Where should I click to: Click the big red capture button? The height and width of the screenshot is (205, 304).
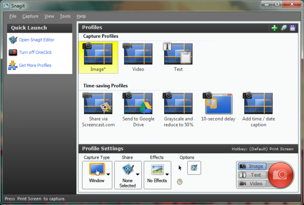(x=280, y=175)
